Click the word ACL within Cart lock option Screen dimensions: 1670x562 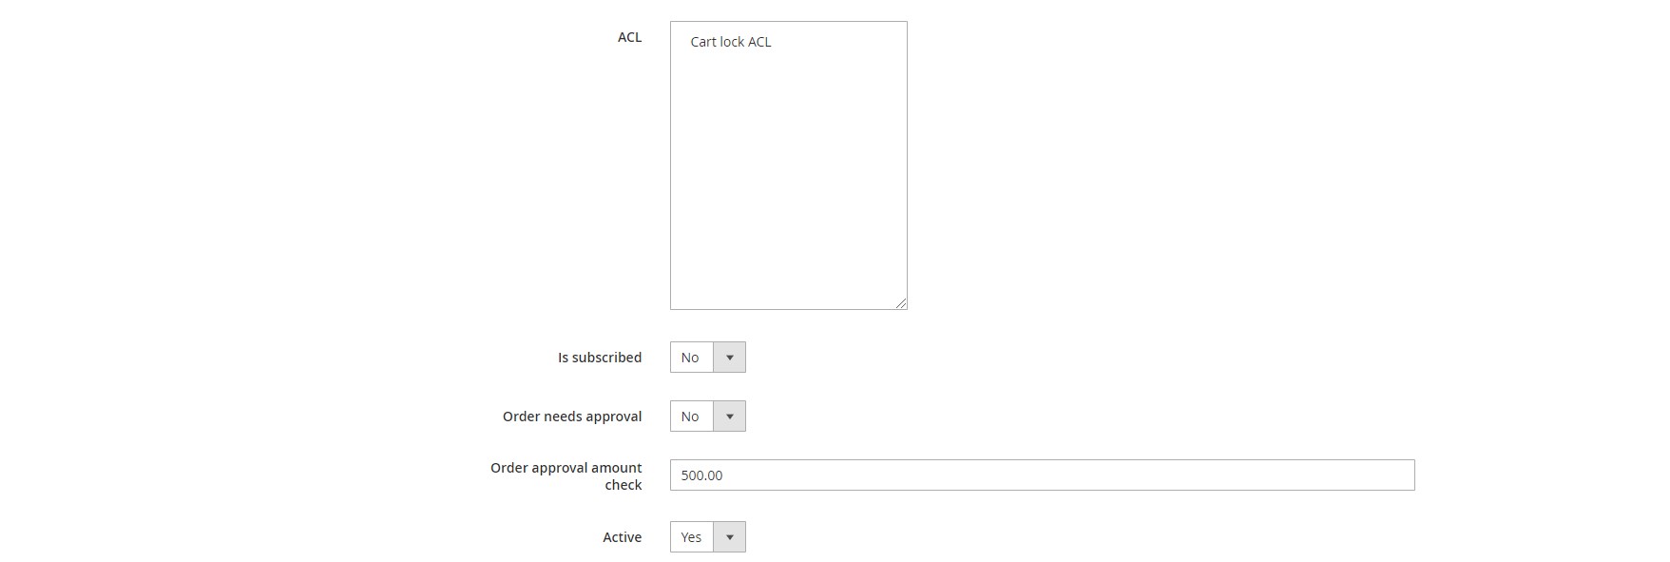click(759, 42)
